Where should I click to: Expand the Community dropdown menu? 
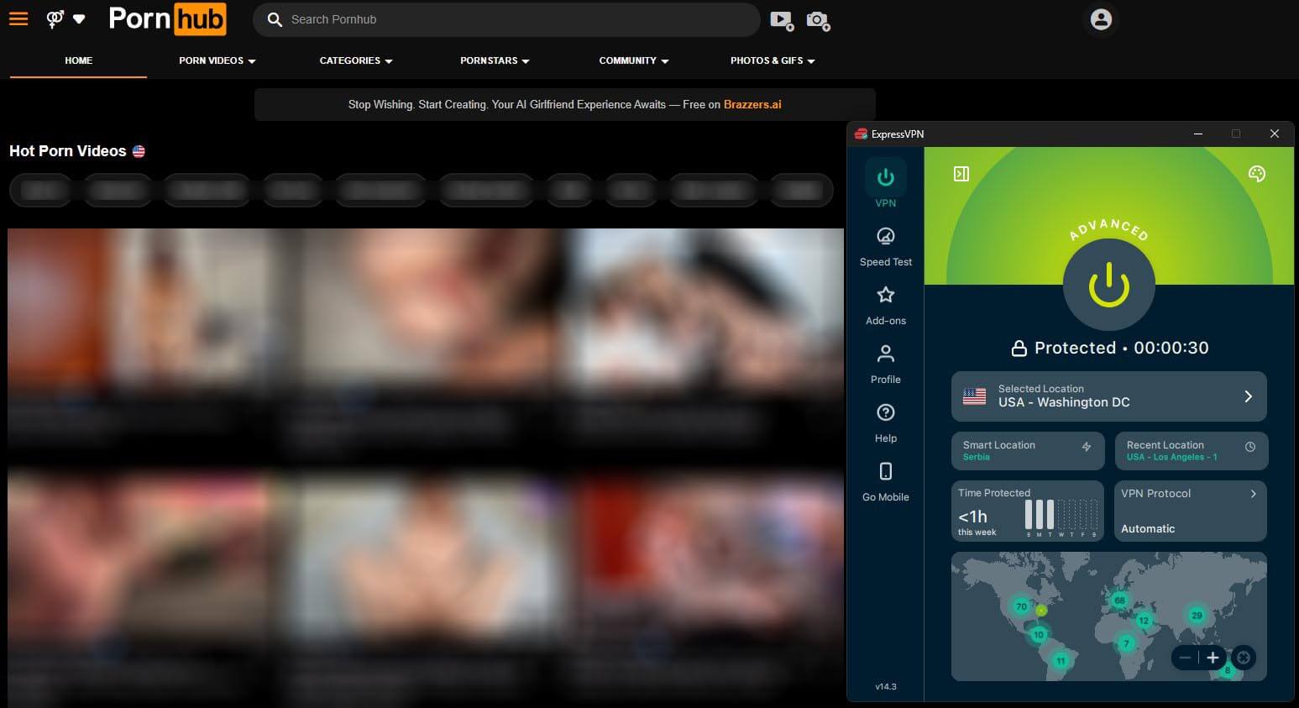click(x=634, y=60)
